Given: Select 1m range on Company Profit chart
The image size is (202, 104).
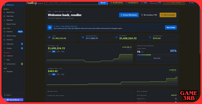Looking at the screenshot, I should tap(50, 74).
